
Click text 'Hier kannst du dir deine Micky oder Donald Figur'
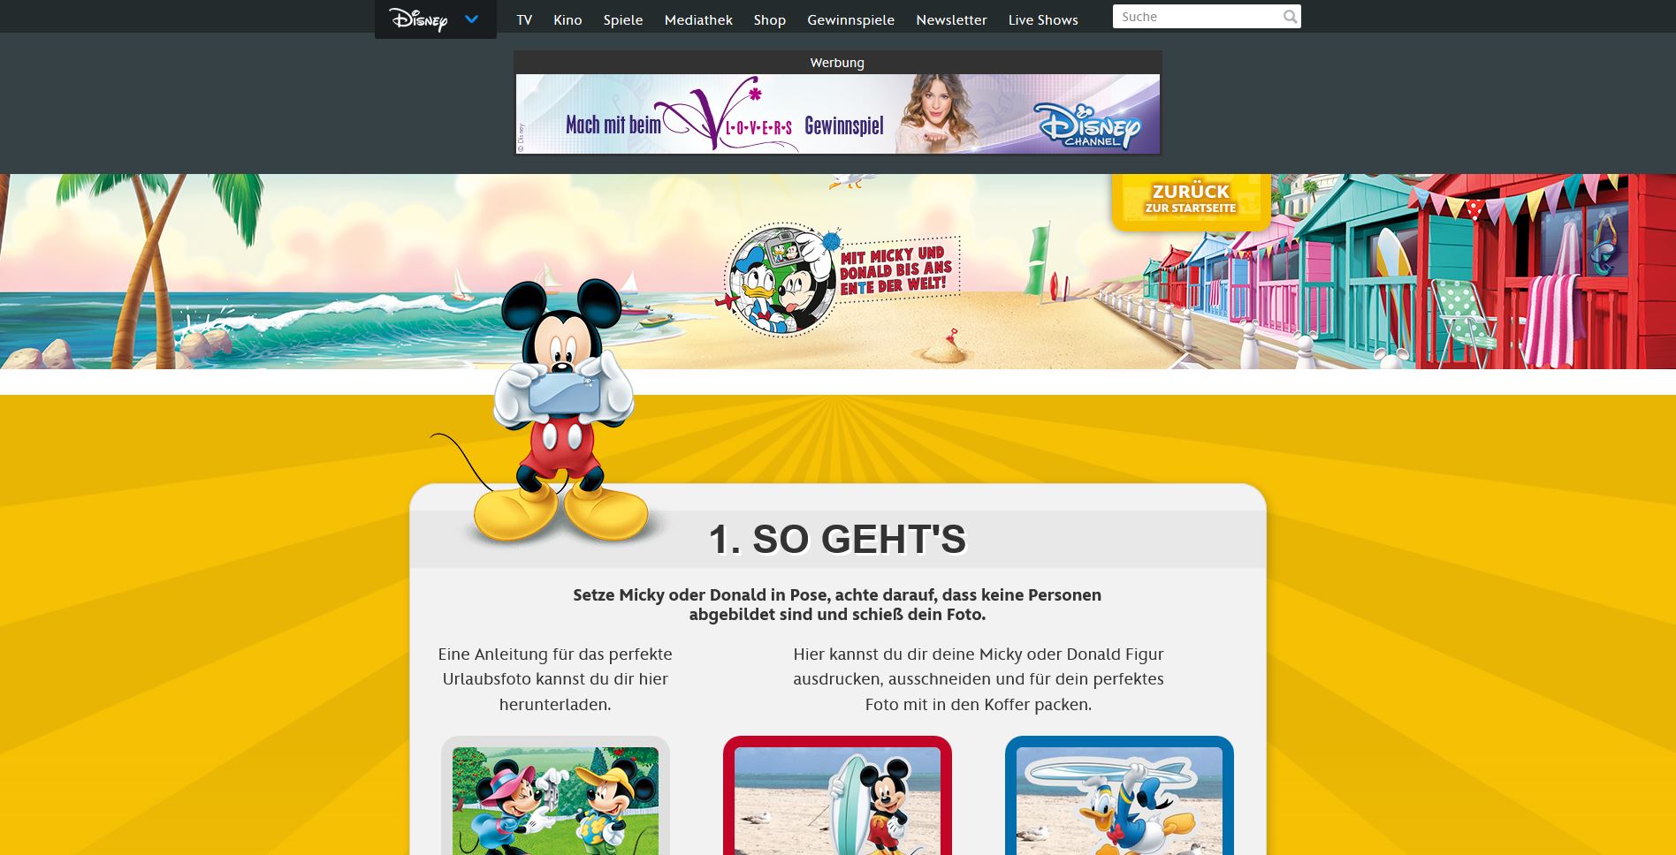tap(979, 654)
